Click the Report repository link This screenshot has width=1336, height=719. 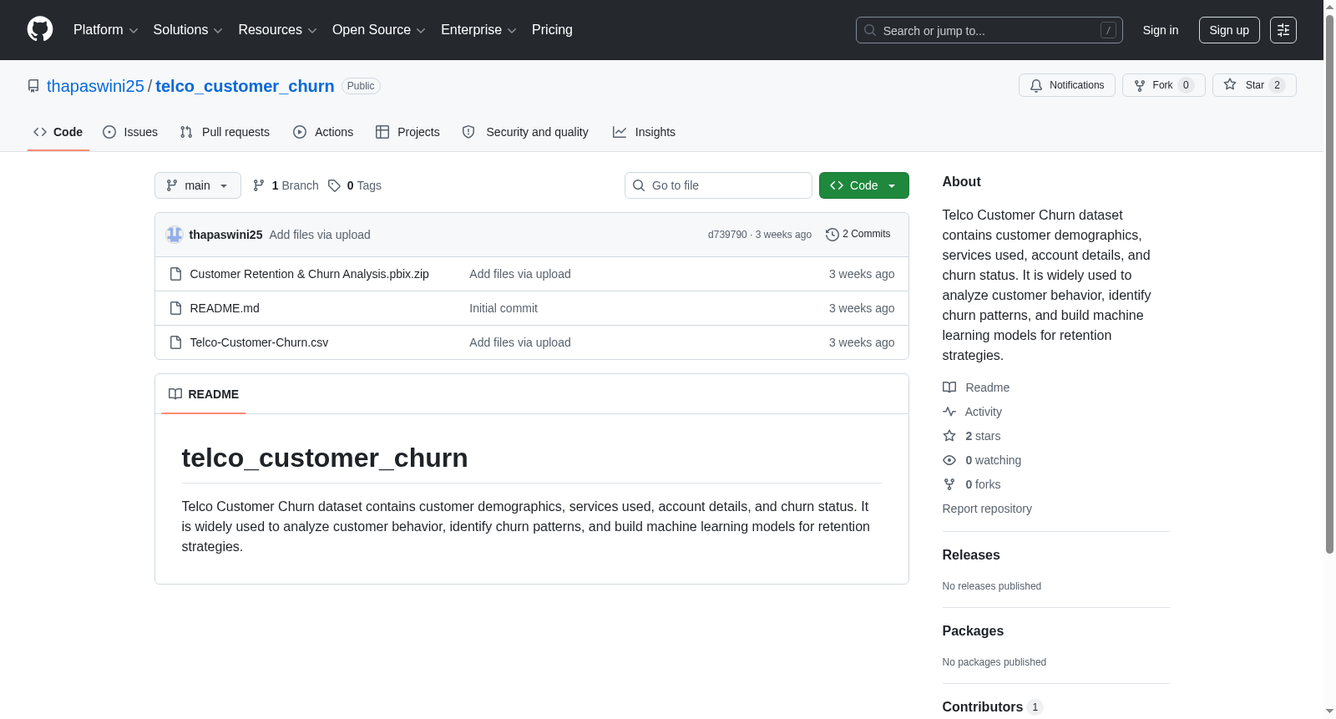(x=987, y=509)
